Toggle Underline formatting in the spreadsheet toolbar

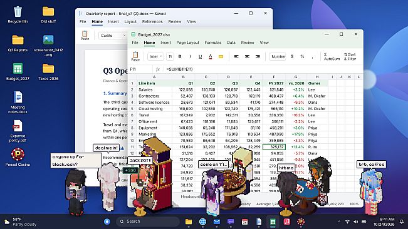[x=200, y=56]
